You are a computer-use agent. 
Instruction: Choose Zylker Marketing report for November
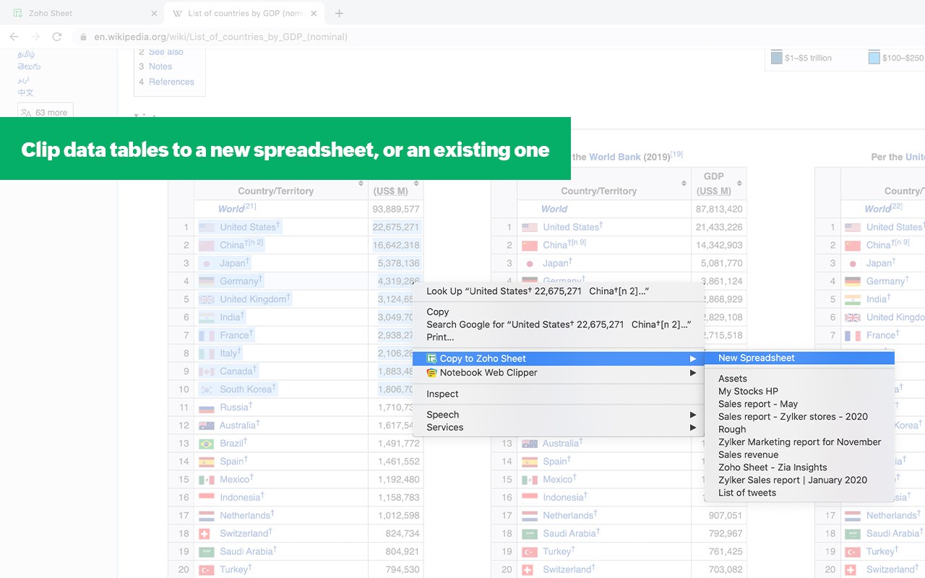799,441
